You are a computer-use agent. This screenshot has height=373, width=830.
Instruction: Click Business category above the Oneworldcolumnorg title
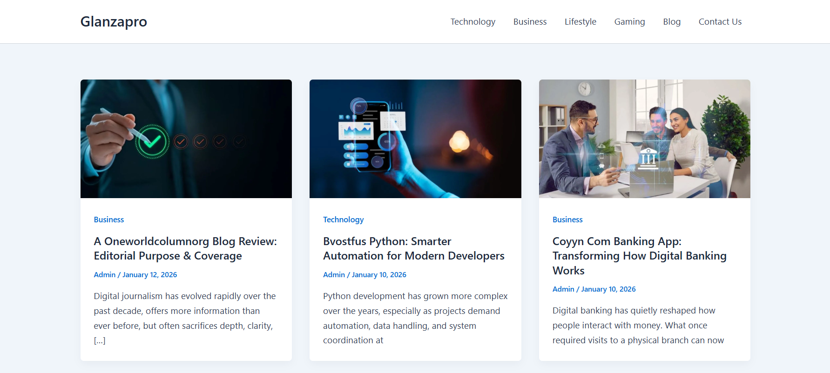108,220
